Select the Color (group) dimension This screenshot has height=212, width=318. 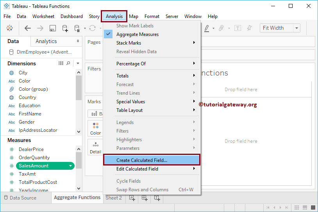tap(33, 89)
